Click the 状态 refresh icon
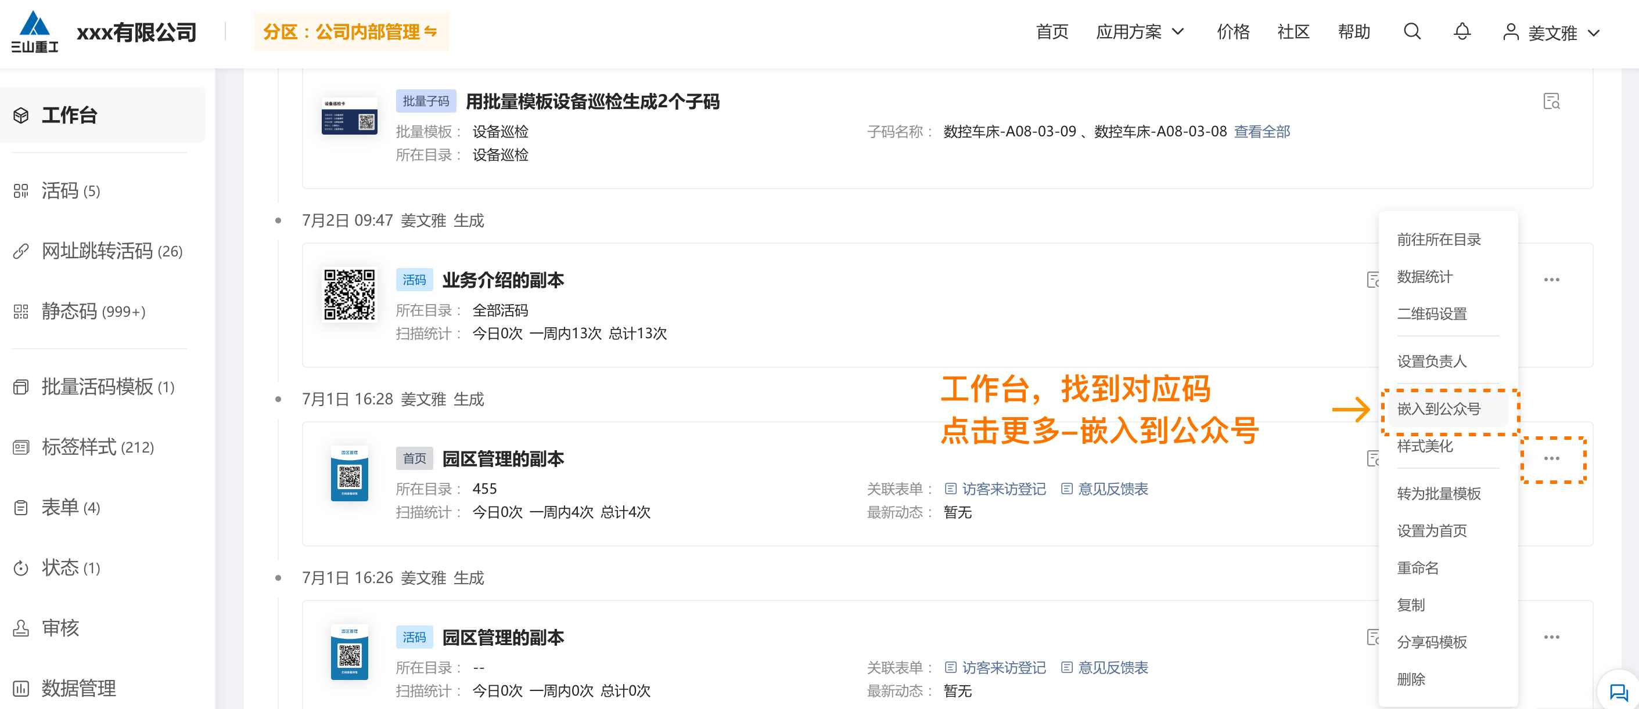The image size is (1639, 709). [x=21, y=568]
